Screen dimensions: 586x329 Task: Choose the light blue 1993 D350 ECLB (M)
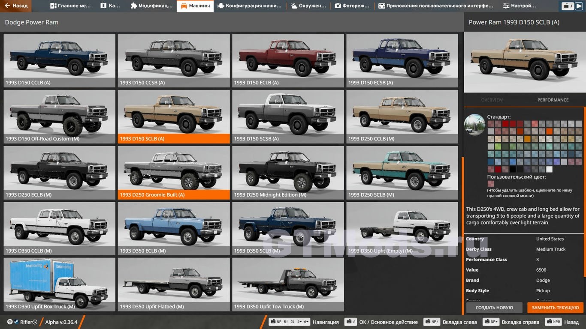pos(174,229)
